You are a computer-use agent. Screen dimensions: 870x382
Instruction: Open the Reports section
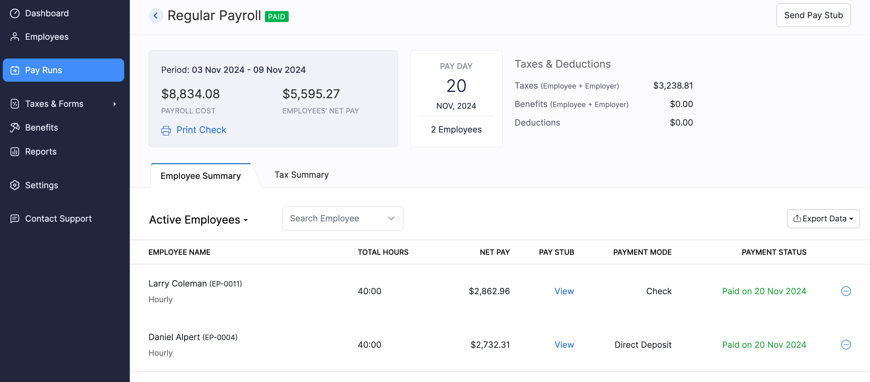pos(41,151)
